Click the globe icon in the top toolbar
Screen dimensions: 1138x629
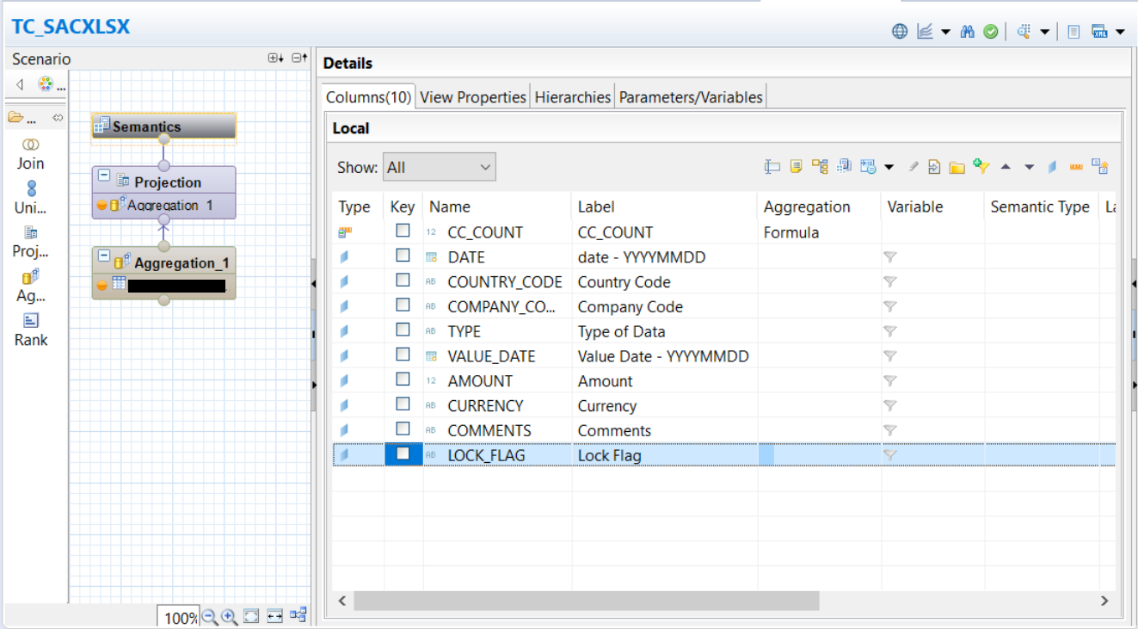(900, 31)
